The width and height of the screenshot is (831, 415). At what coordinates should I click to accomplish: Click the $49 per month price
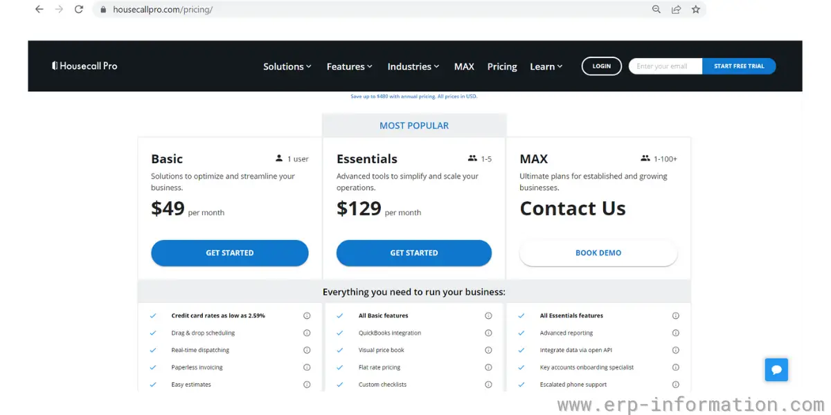pos(188,209)
